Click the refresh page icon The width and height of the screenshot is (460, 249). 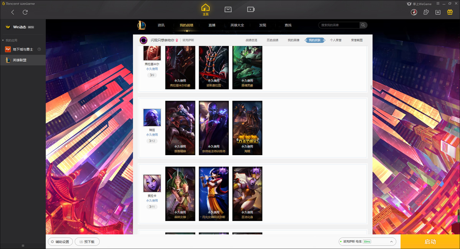click(25, 12)
